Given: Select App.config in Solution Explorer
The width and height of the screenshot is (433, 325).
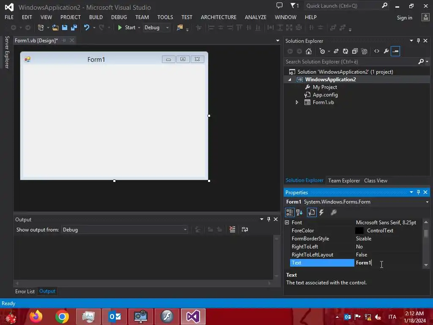Looking at the screenshot, I should pyautogui.click(x=325, y=95).
